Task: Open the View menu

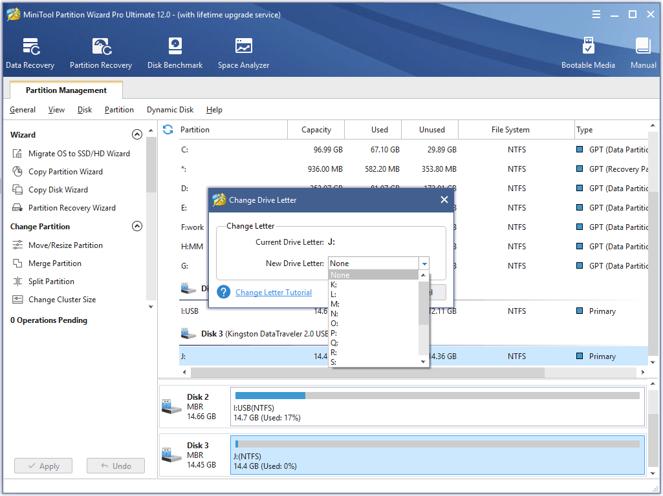Action: [56, 110]
